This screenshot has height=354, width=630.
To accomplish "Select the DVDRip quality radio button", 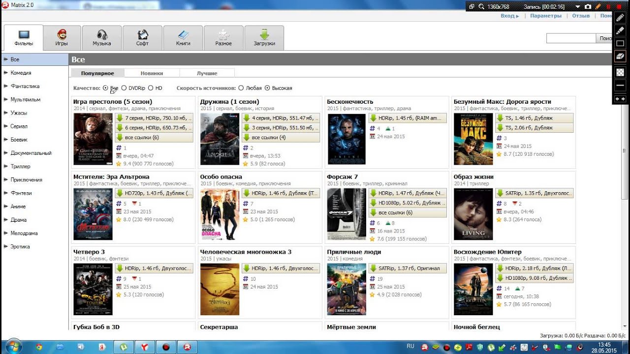I will (124, 88).
